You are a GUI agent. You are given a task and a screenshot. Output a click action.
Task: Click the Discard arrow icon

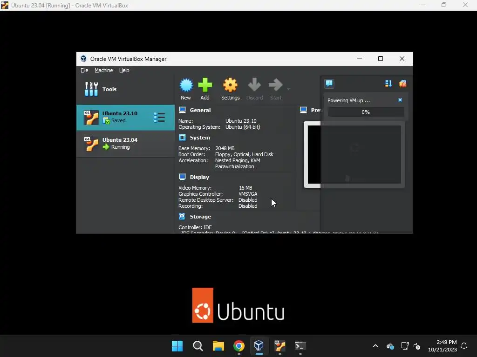coord(254,85)
